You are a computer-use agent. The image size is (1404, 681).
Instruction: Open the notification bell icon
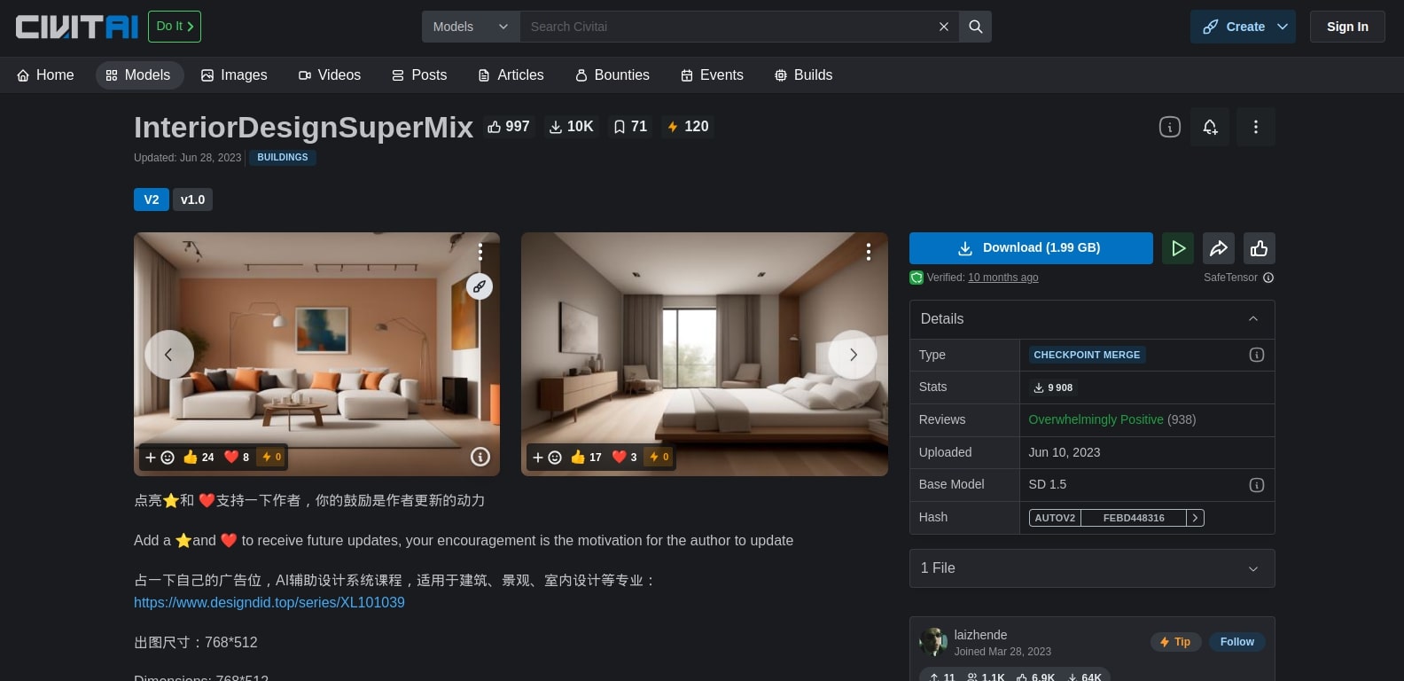point(1210,127)
